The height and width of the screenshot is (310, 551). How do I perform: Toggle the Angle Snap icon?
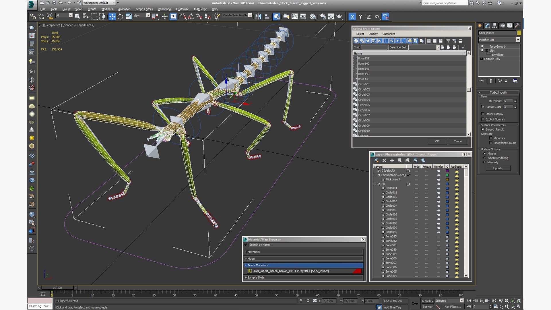pyautogui.click(x=191, y=17)
